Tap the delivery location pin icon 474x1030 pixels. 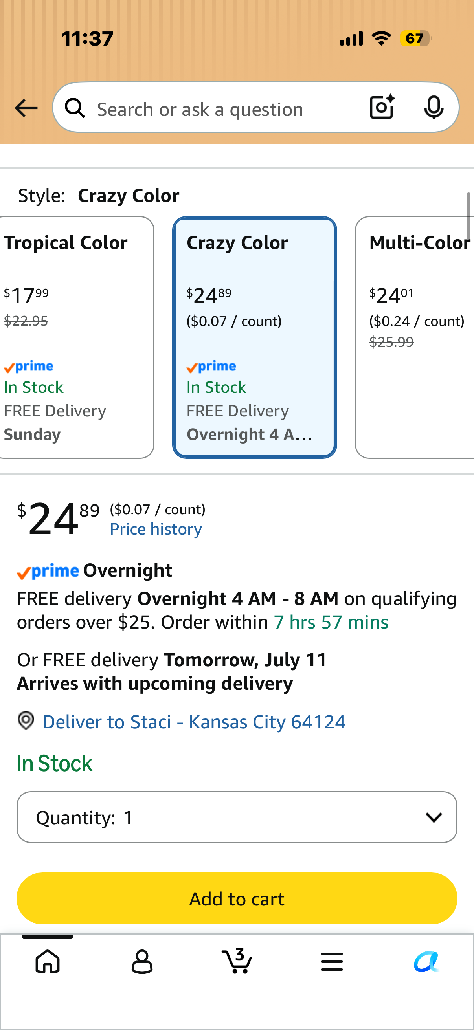tap(26, 720)
